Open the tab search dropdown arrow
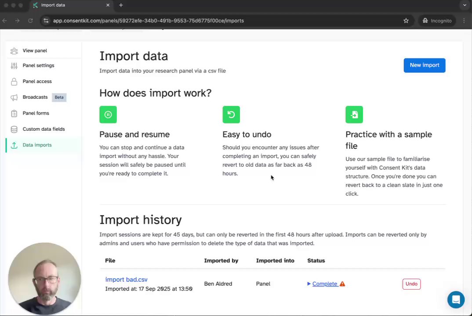The width and height of the screenshot is (472, 316). [x=465, y=5]
